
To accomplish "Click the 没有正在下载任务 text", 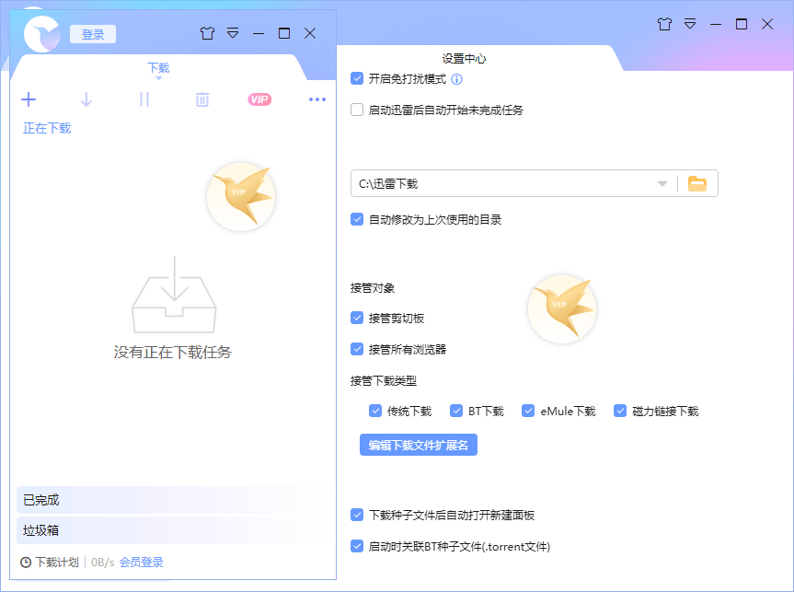I will point(173,353).
